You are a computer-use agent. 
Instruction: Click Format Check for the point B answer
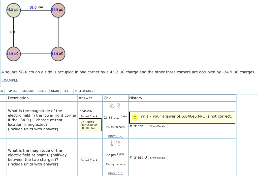click(89, 160)
